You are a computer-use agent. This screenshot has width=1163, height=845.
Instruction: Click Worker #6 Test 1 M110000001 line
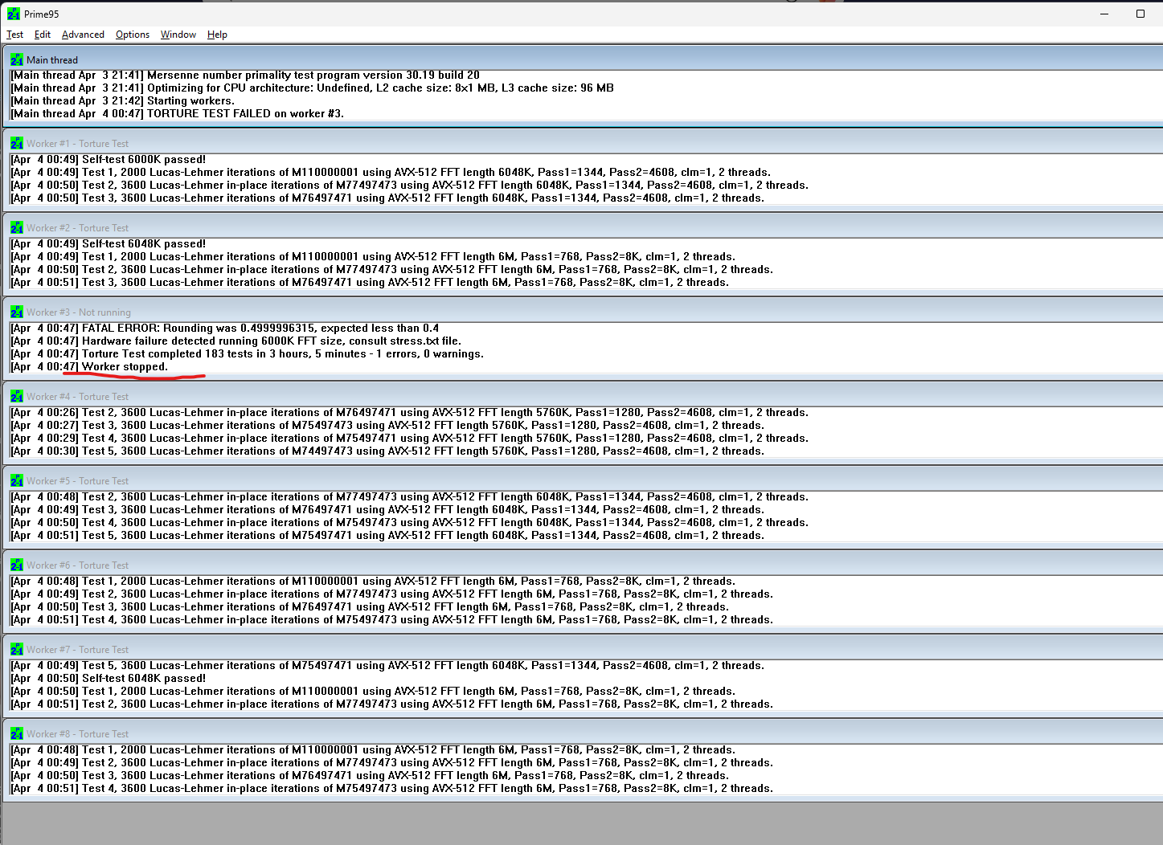(x=372, y=582)
